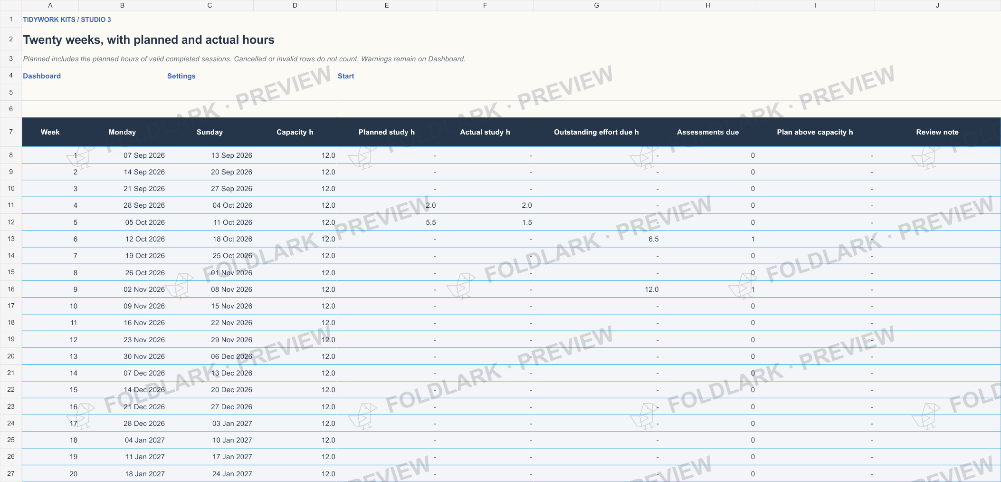Select the '04 Oct 2026' Sunday cell
This screenshot has width=1001, height=482.
210,205
